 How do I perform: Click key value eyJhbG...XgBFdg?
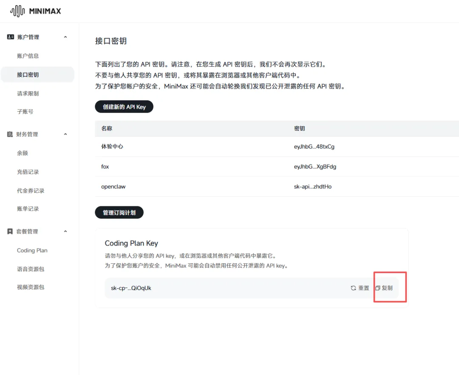(x=315, y=167)
